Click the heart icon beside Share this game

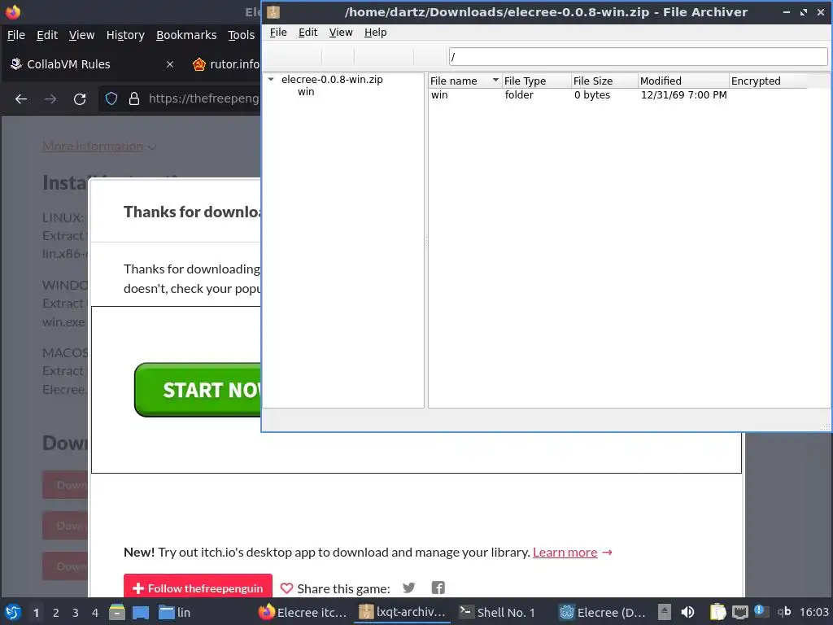286,588
